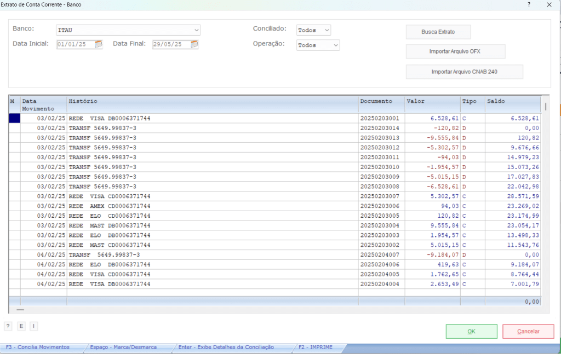
Task: Open the Operação dropdown
Action: pyautogui.click(x=335, y=45)
